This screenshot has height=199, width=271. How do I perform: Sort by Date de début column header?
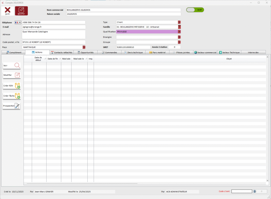coord(38,59)
